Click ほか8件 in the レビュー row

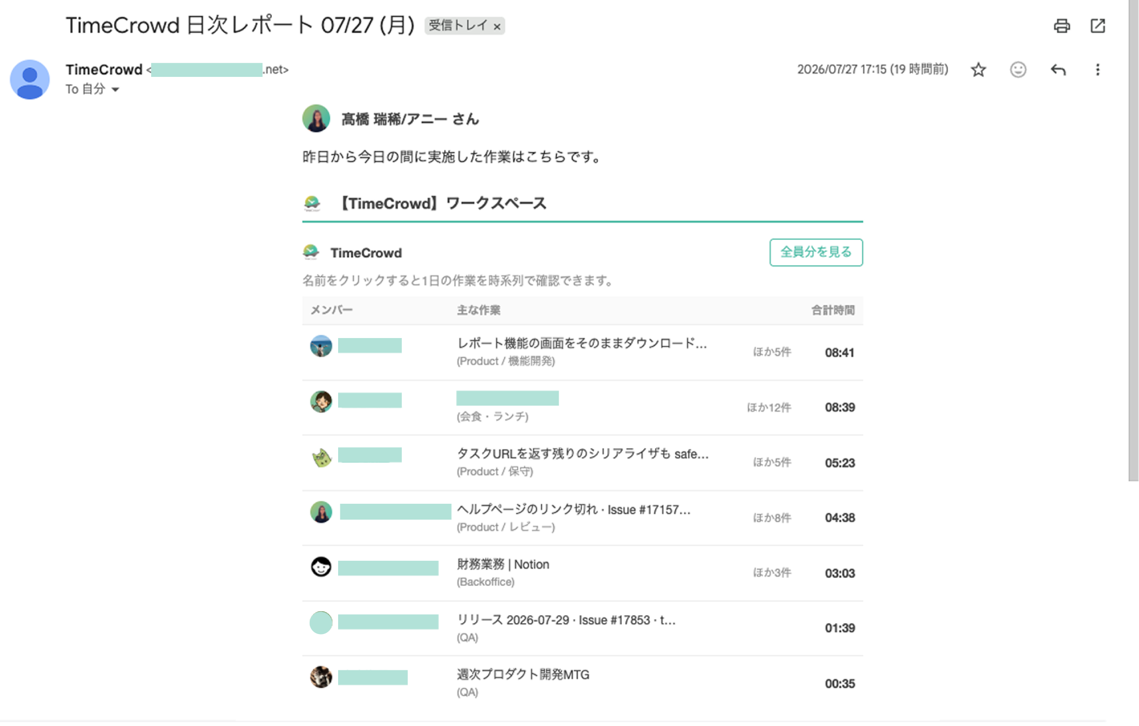pyautogui.click(x=772, y=518)
